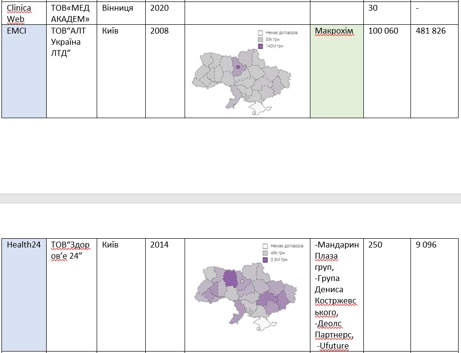Click the 100 060 value cell
This screenshot has width=461, height=353.
(x=383, y=31)
